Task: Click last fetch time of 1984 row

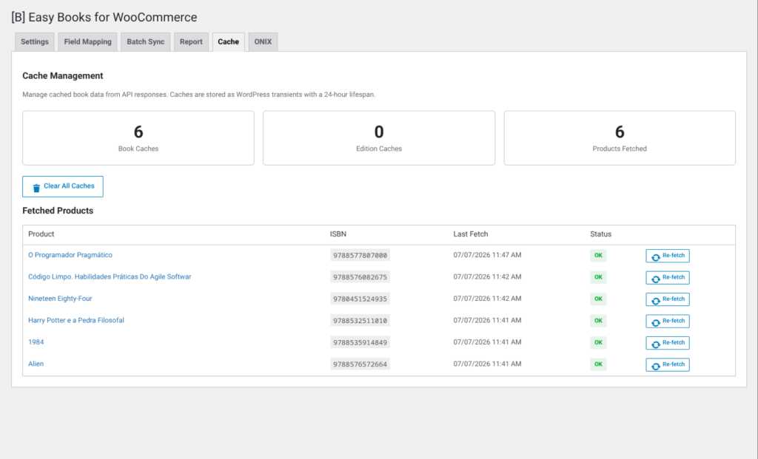Action: (x=487, y=341)
